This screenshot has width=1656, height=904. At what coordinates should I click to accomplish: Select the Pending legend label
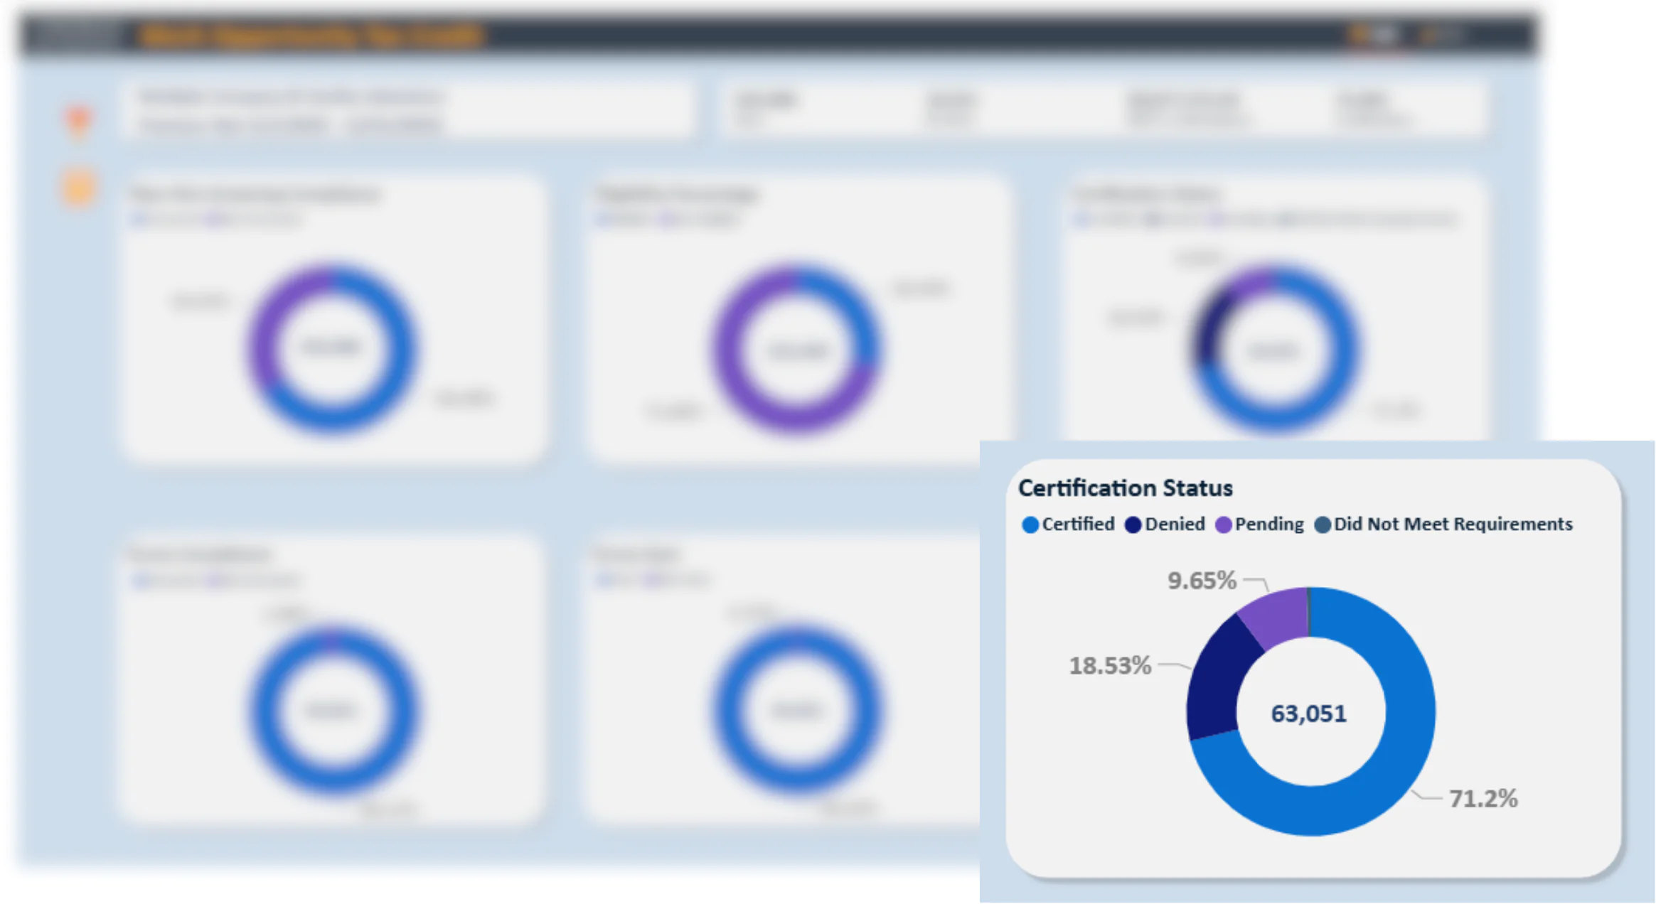[1269, 524]
